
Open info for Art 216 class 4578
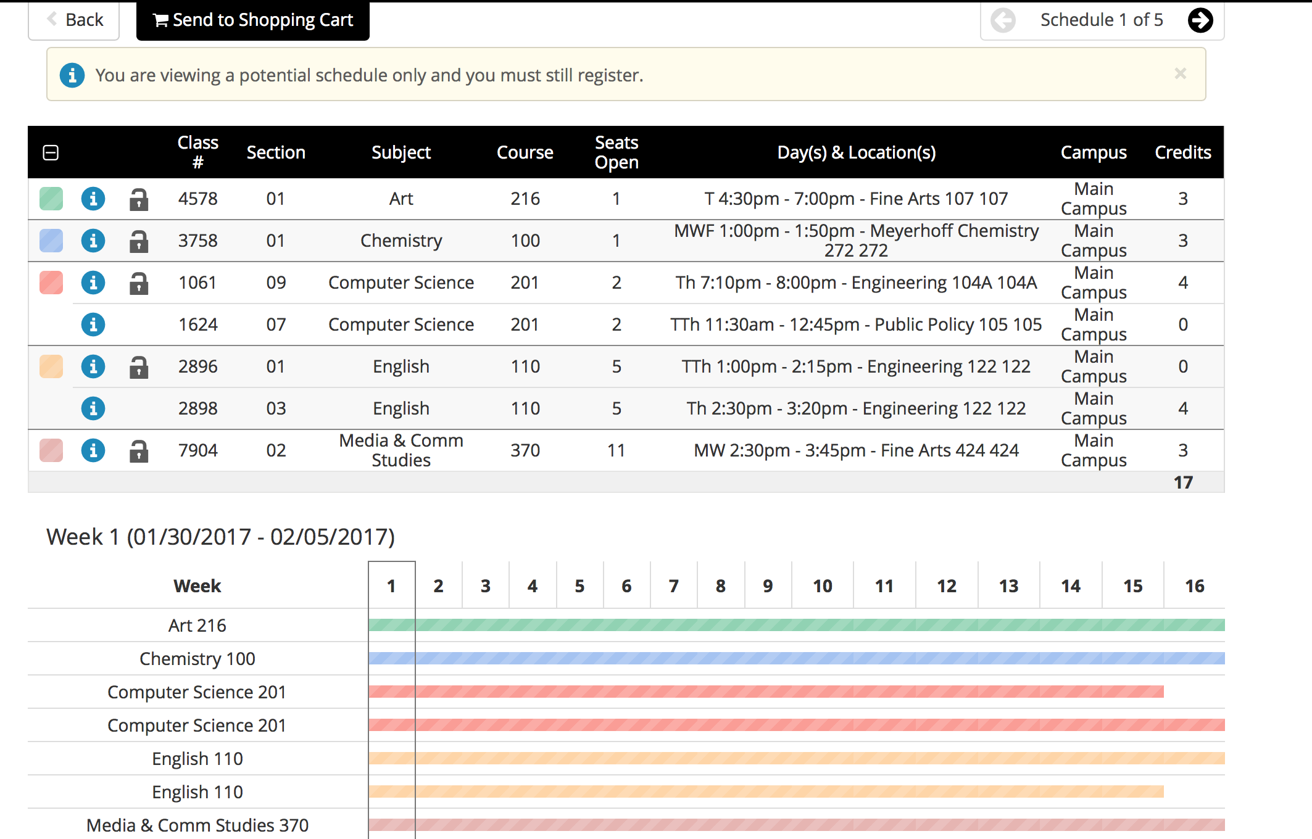[x=93, y=199]
